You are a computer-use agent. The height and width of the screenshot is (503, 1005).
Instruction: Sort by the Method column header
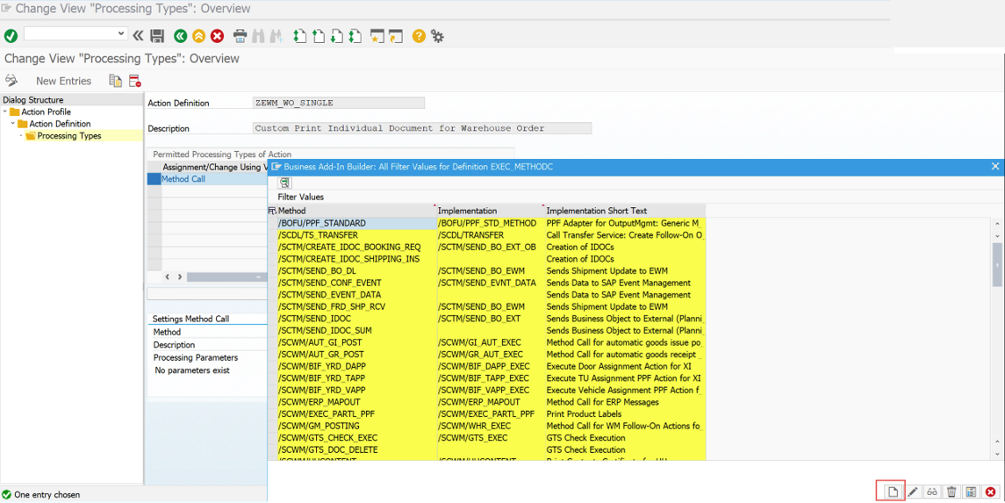click(355, 211)
